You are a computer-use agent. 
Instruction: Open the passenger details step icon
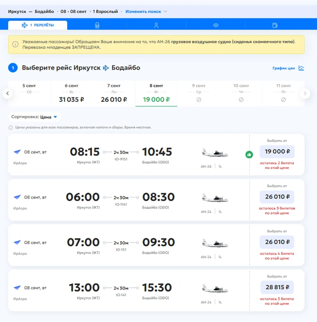pos(156,25)
